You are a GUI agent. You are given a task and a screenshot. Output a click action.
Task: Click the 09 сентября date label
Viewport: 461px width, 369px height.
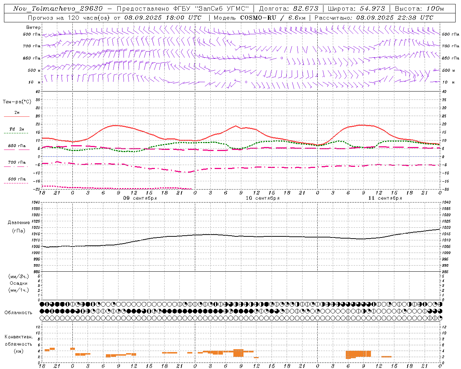[x=140, y=198]
